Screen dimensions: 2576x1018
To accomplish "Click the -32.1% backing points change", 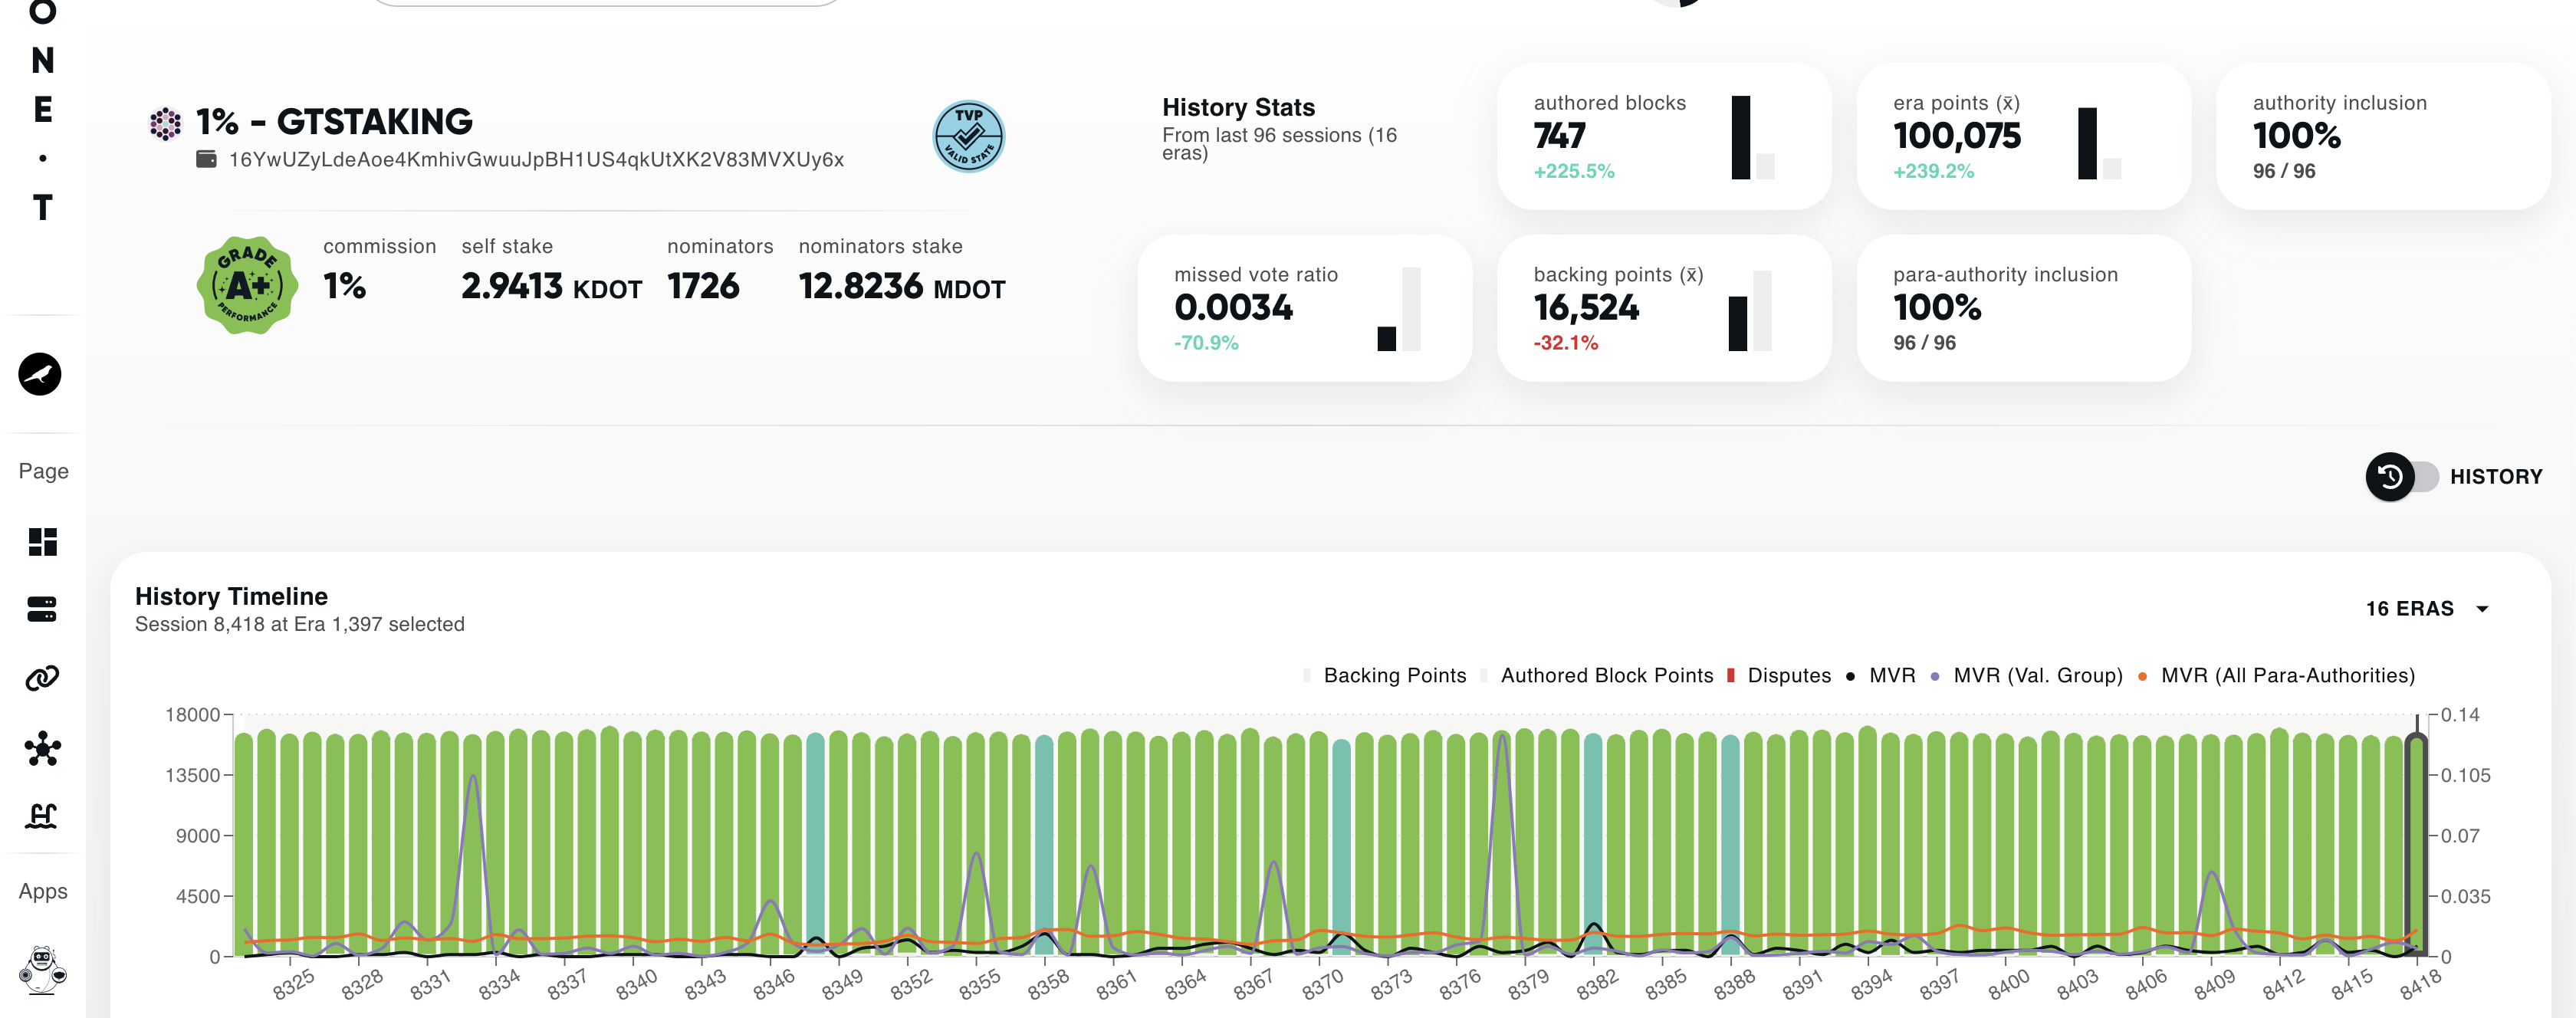I will pos(1565,343).
